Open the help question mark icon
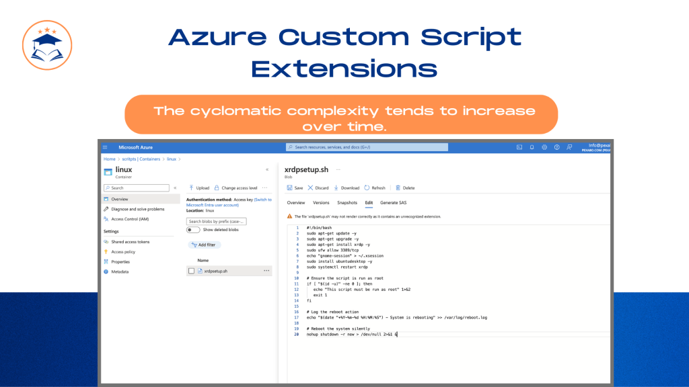 click(556, 147)
